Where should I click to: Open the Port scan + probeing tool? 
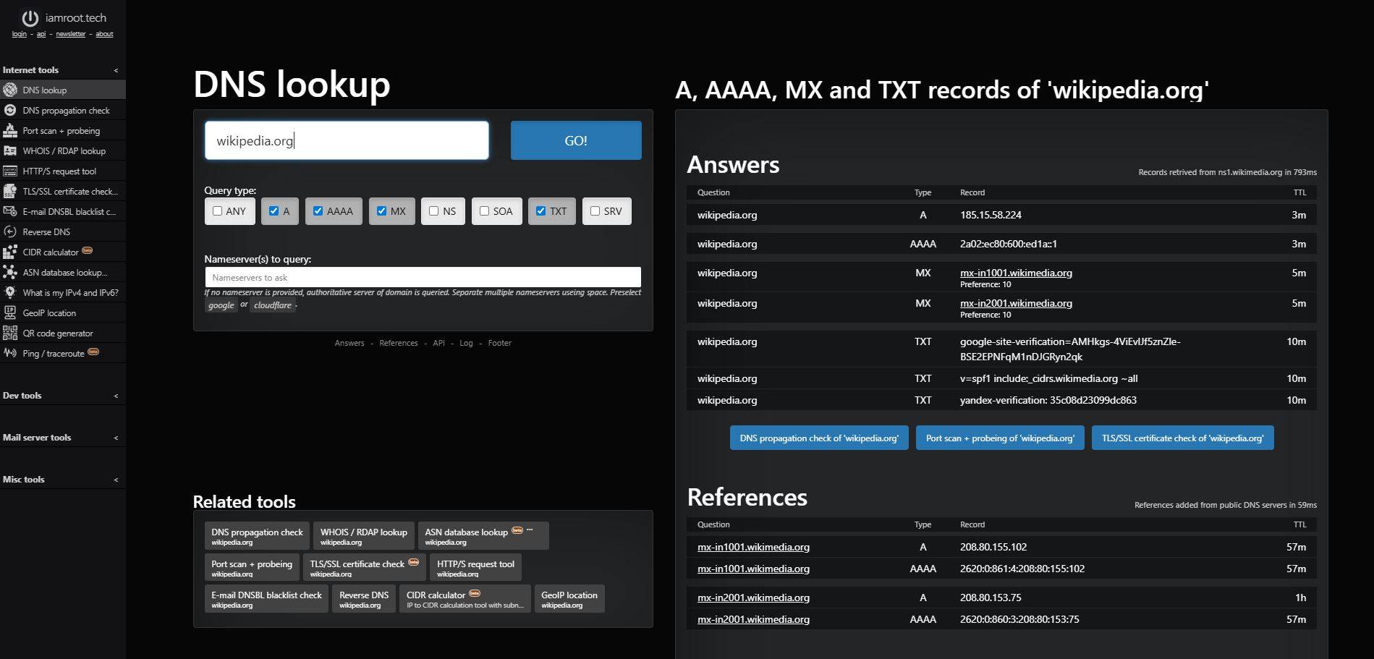coord(62,130)
